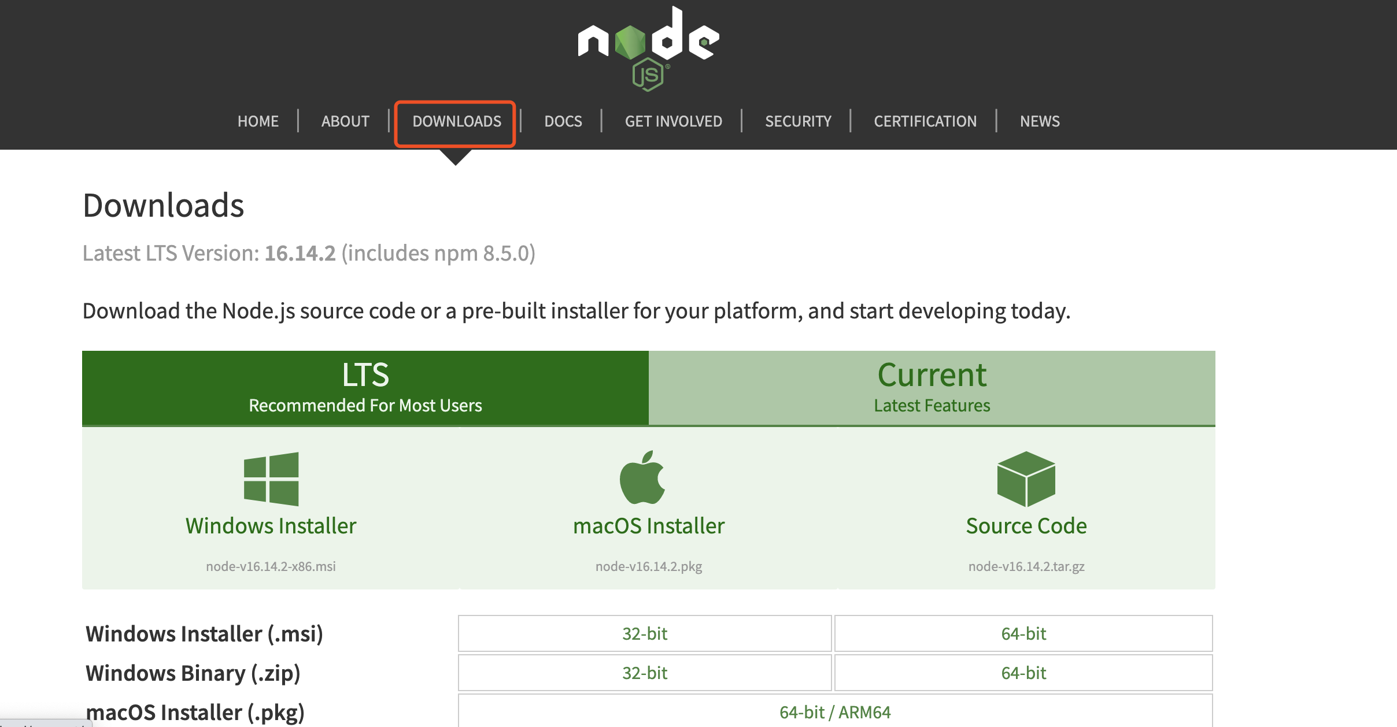1397x727 pixels.
Task: Click the Node.js logo in header
Action: [x=648, y=49]
